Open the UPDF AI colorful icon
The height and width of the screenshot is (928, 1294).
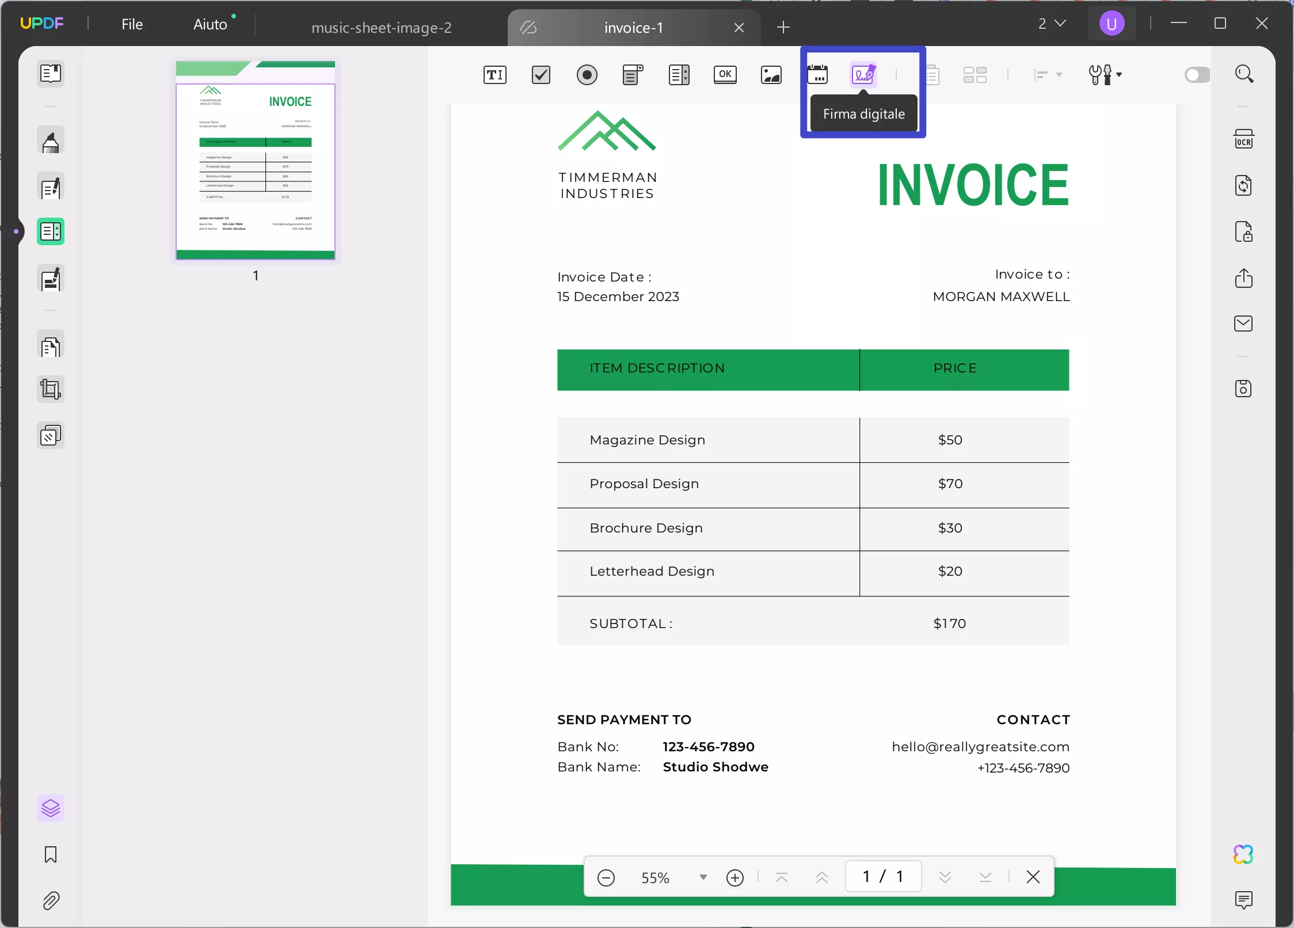coord(1243,854)
